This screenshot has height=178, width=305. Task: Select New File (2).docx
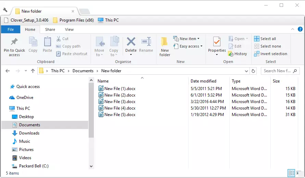tap(117, 95)
